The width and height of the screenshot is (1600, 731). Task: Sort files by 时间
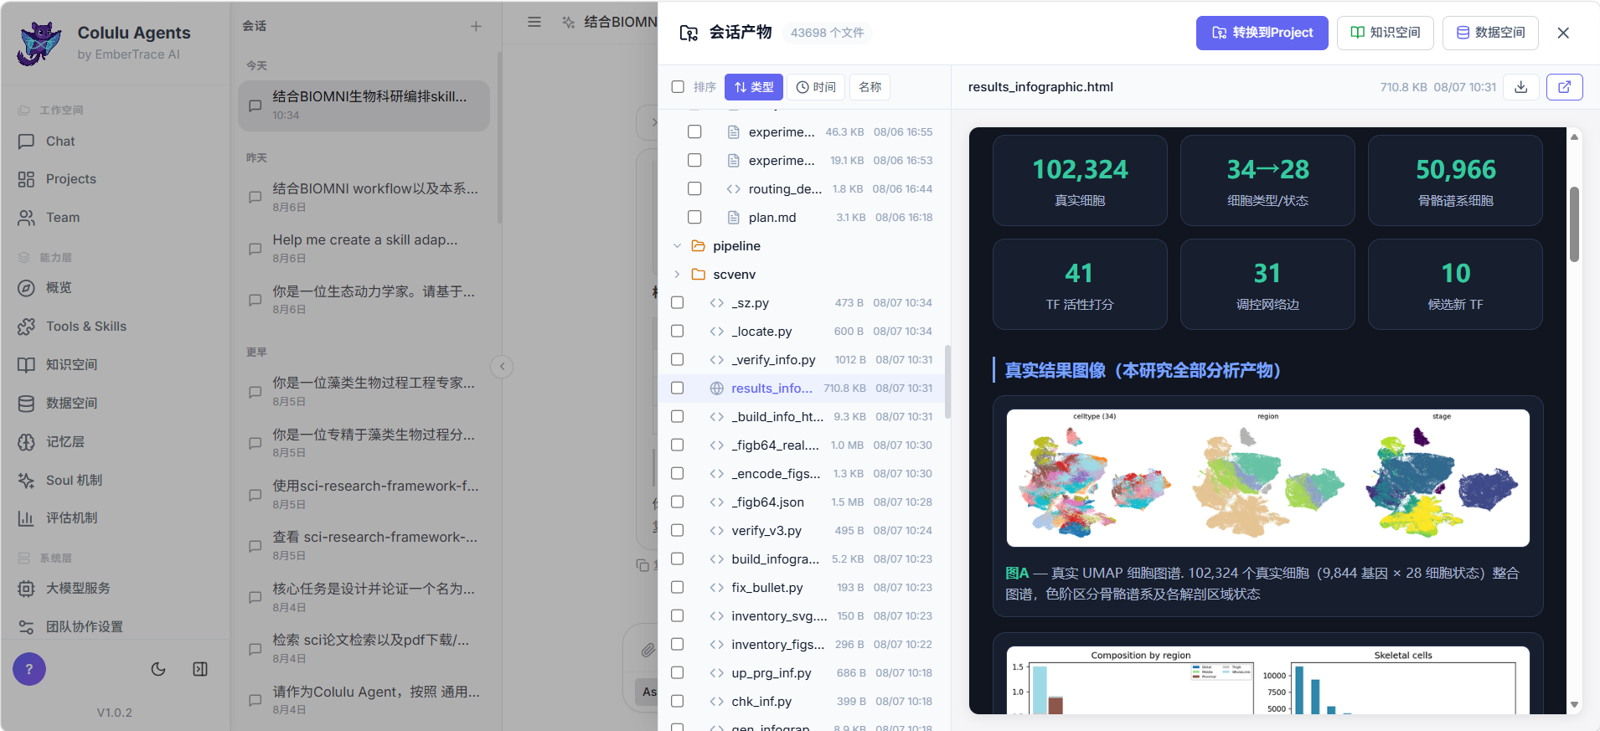click(x=816, y=87)
